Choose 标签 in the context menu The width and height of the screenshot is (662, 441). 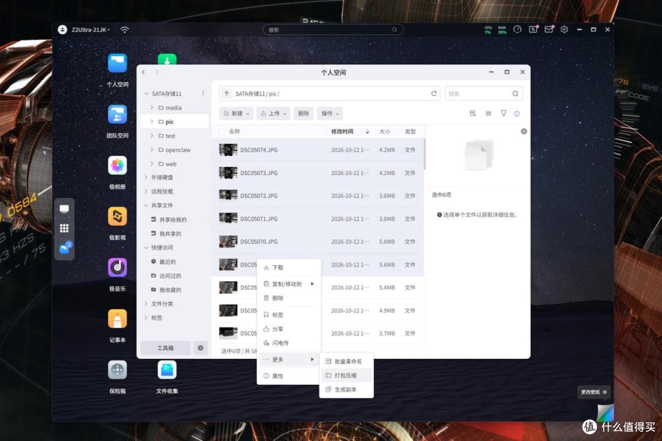[x=289, y=315]
